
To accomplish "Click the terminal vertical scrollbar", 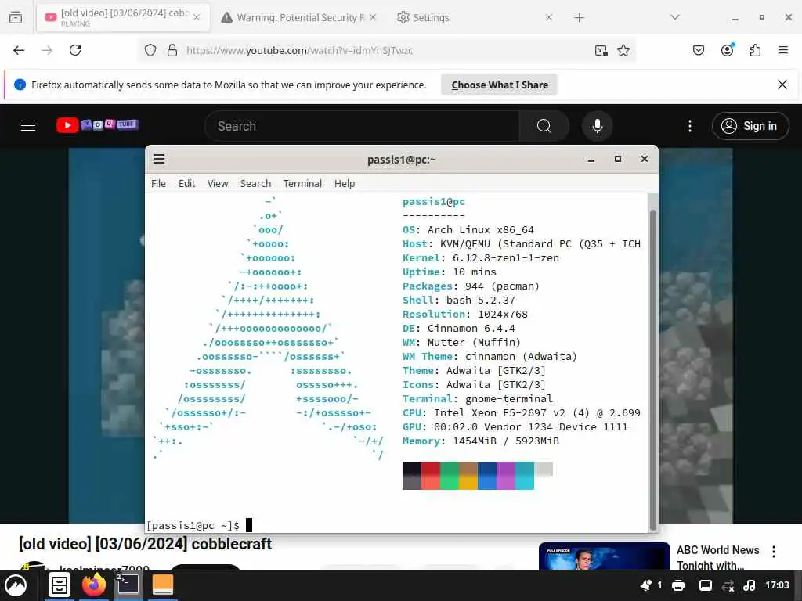I will pyautogui.click(x=652, y=369).
